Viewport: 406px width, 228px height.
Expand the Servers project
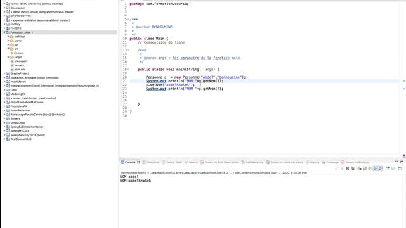(x=4, y=118)
